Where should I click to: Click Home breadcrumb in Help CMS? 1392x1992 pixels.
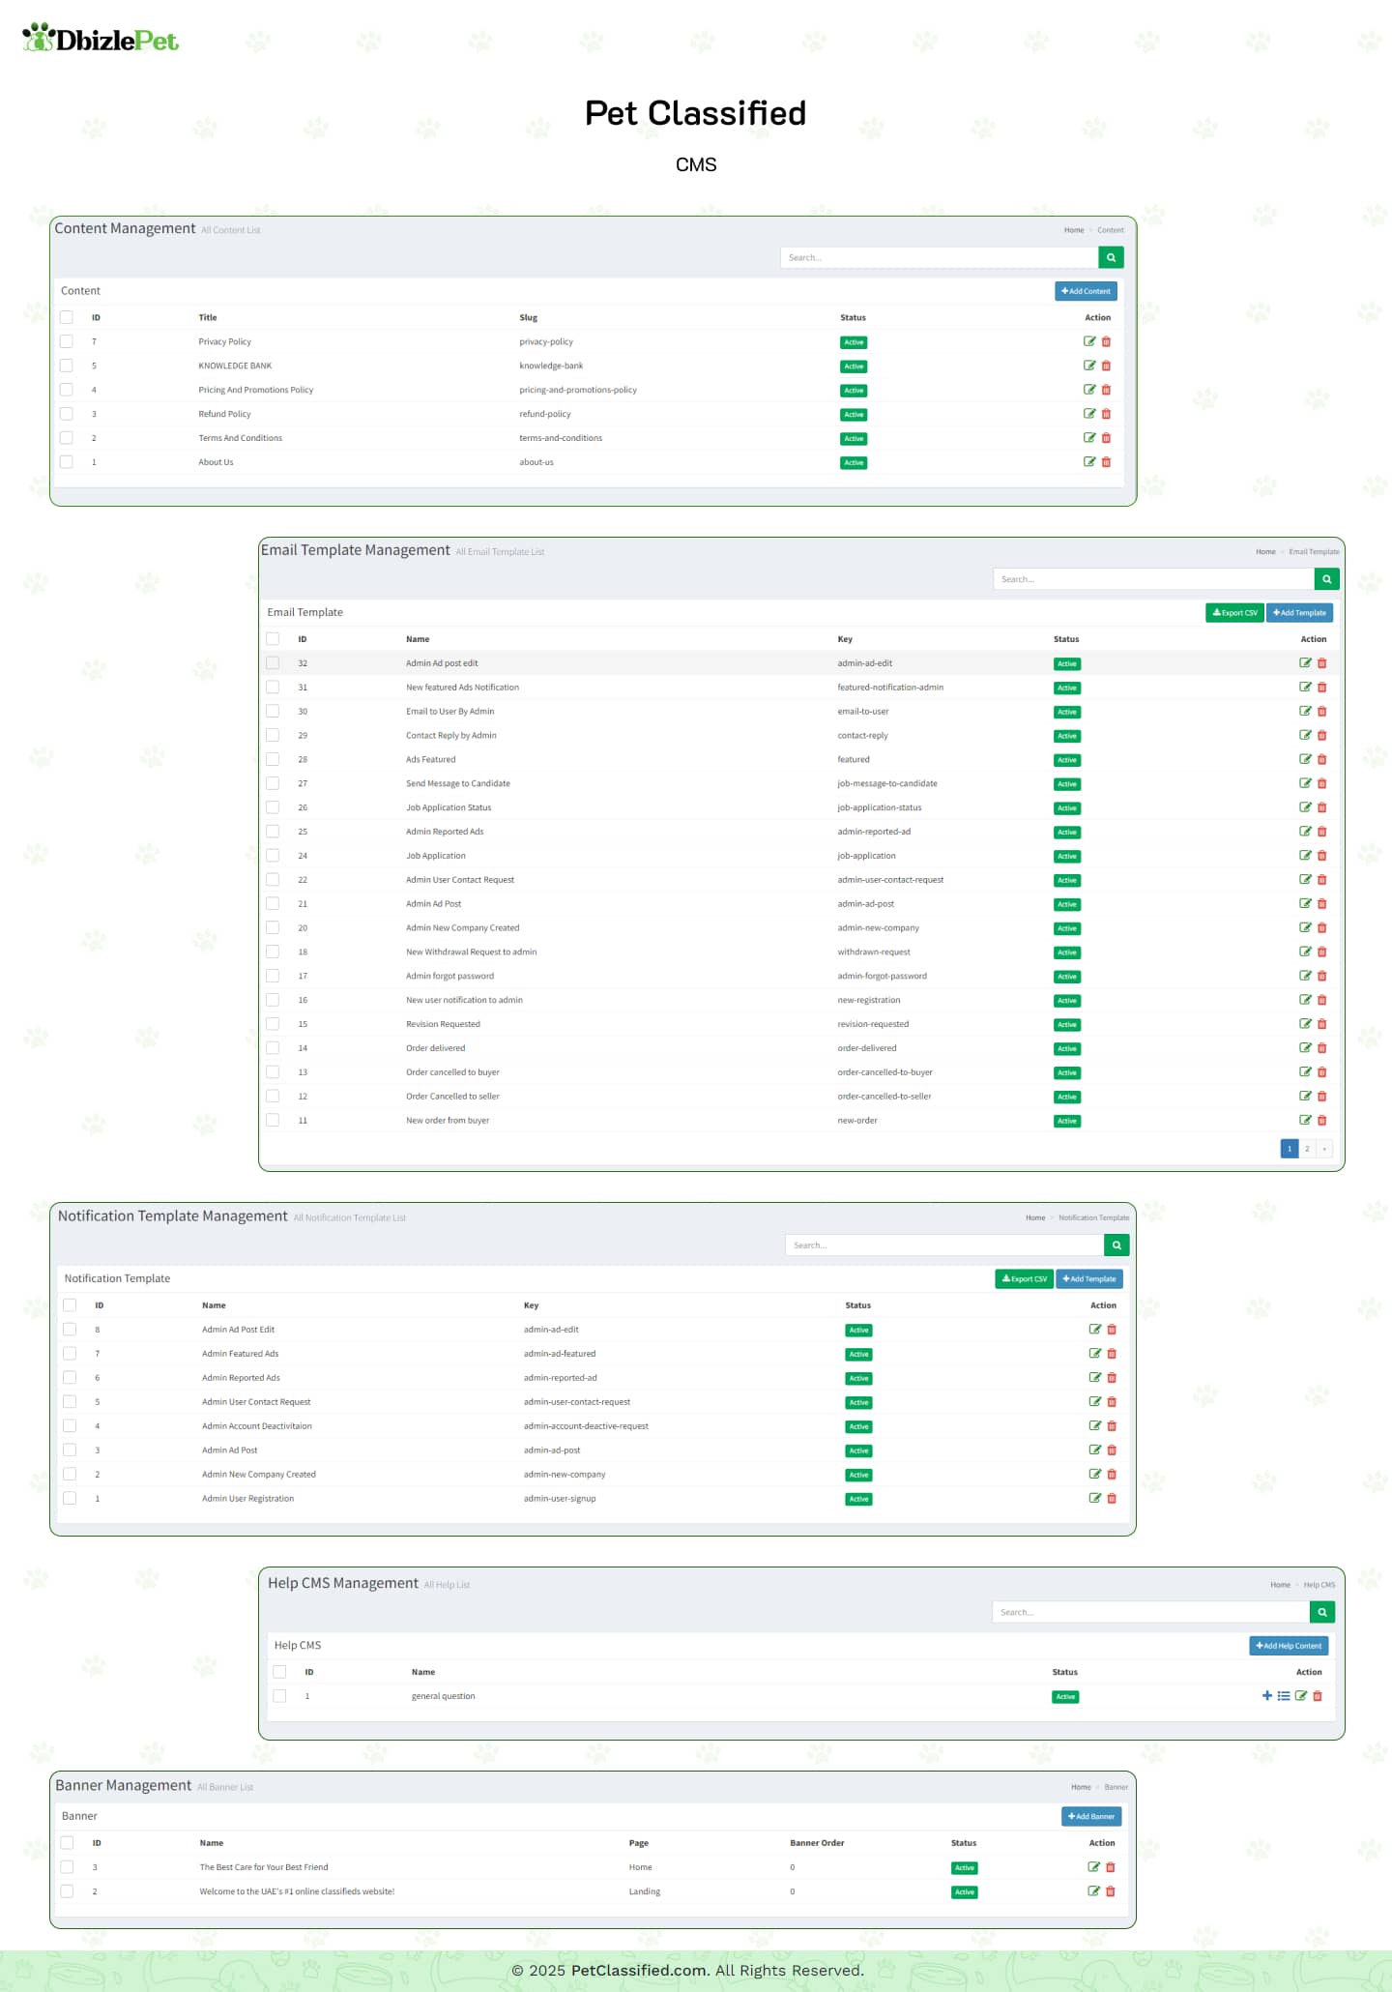(x=1281, y=1585)
